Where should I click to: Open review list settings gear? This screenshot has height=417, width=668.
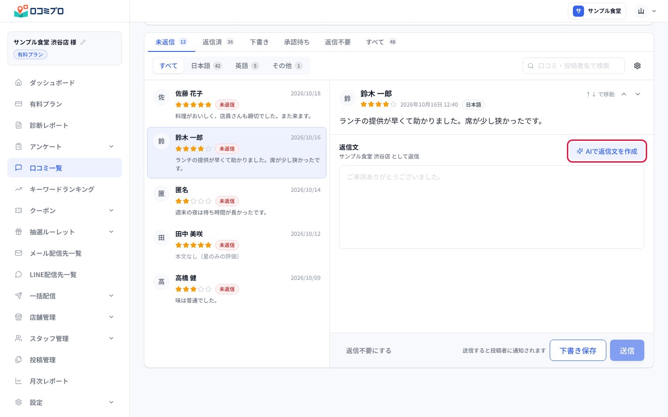(637, 66)
